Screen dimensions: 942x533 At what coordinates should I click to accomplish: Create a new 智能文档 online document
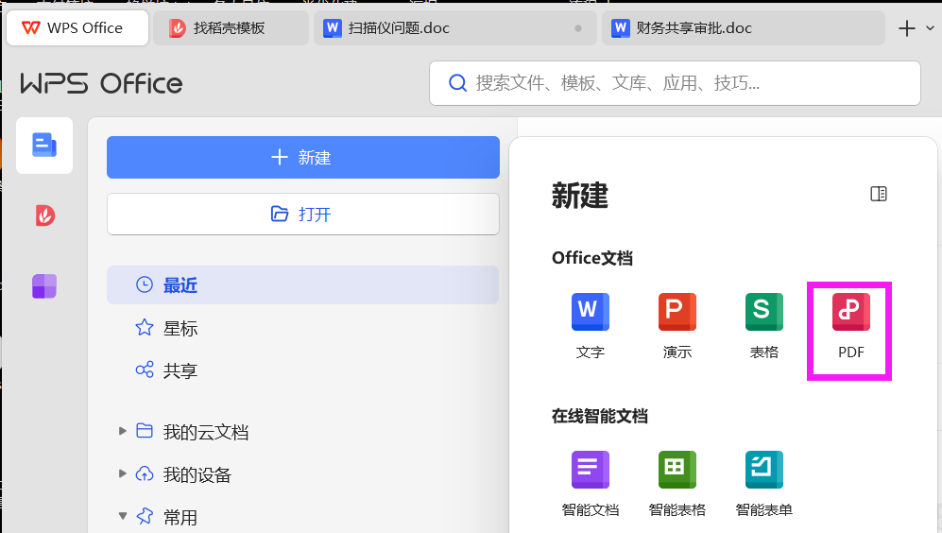point(590,484)
